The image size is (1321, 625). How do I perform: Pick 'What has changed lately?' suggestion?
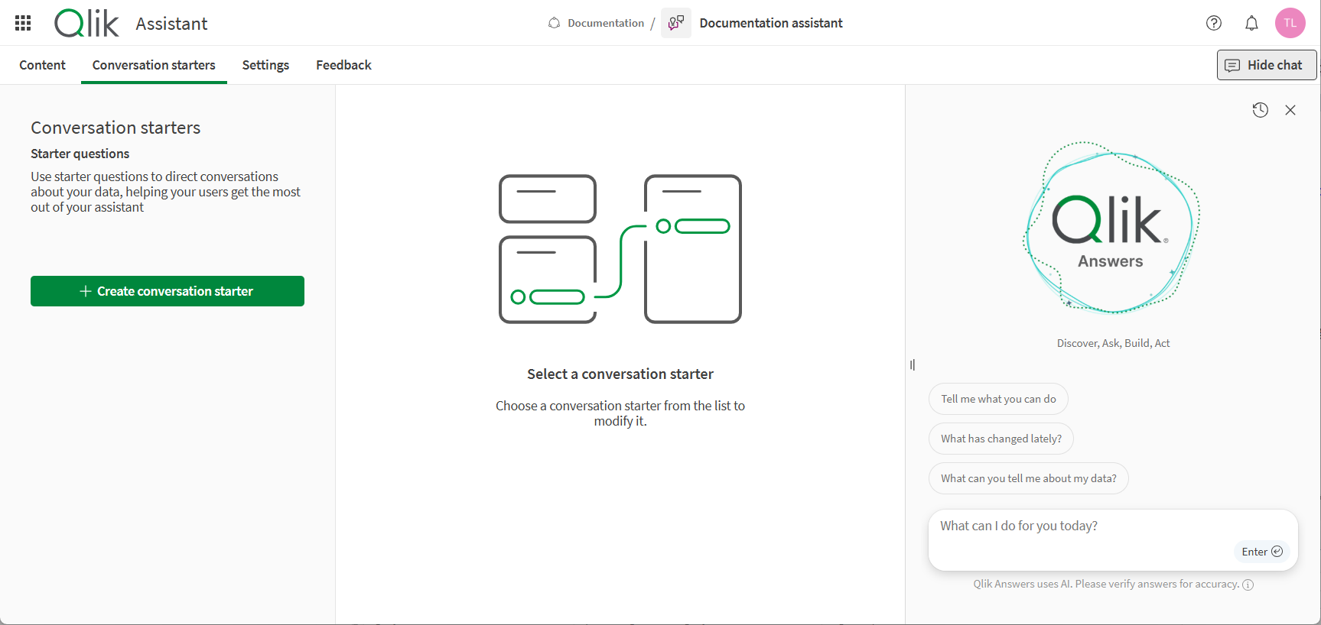coord(1001,439)
